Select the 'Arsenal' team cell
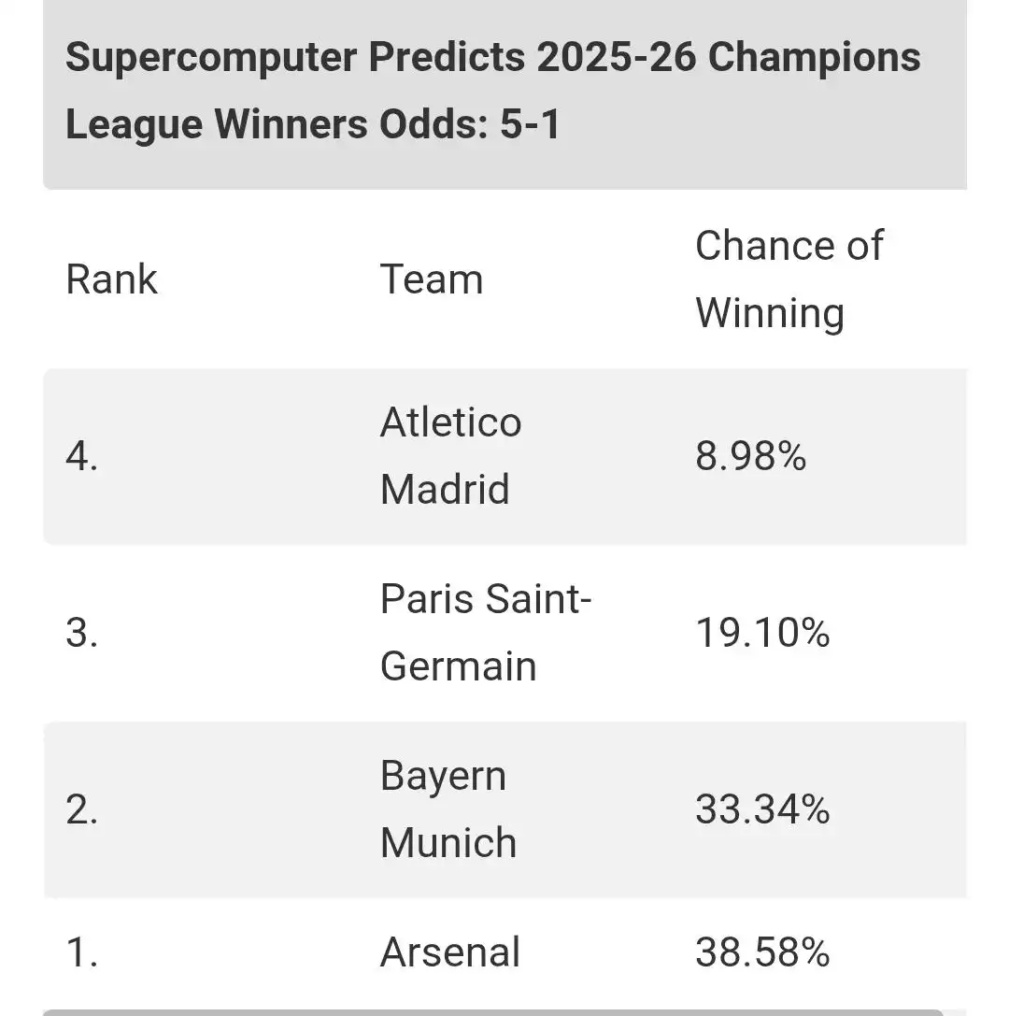 coord(449,952)
